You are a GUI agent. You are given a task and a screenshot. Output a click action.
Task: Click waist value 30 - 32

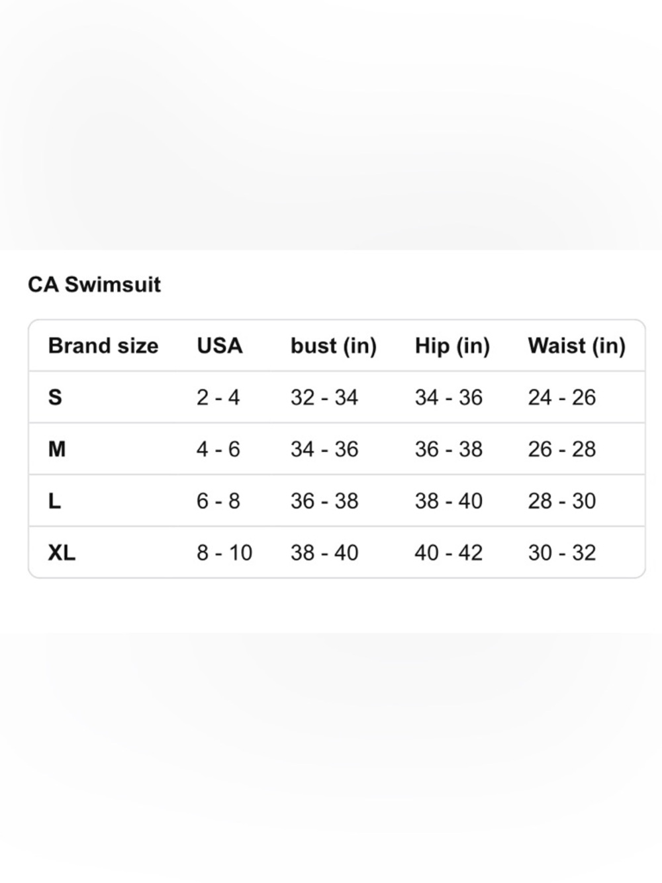[x=562, y=552]
